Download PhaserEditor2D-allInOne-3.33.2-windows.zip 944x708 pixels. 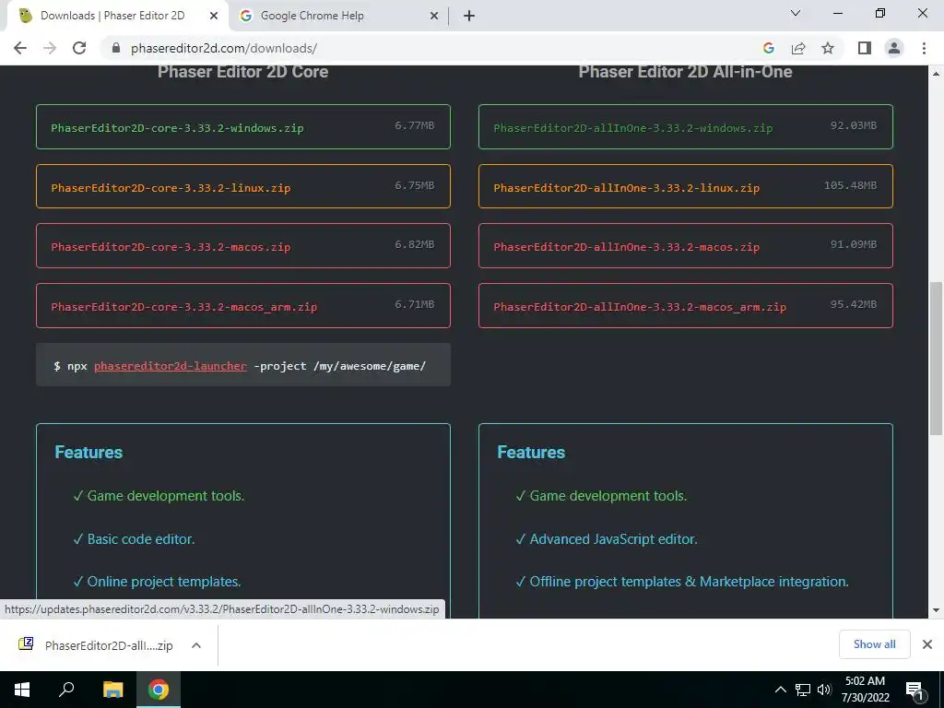tap(686, 127)
